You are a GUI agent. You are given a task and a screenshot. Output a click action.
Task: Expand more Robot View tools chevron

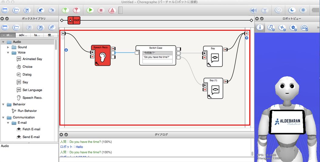click(318, 27)
